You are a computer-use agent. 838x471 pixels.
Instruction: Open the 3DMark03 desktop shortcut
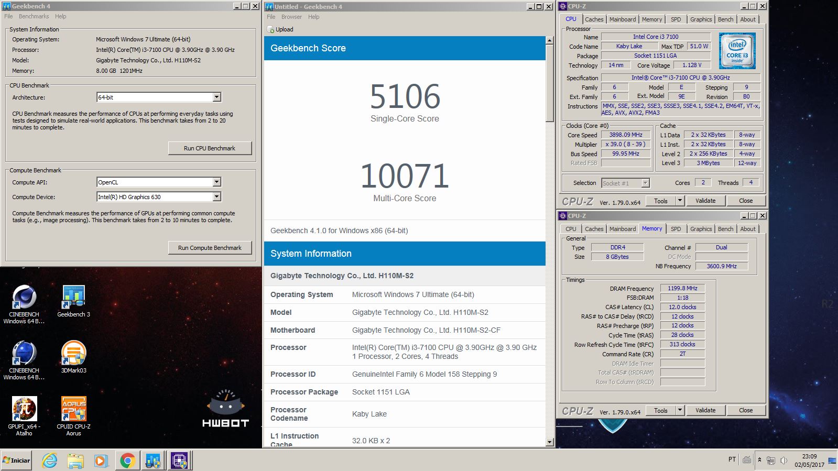[x=73, y=357]
